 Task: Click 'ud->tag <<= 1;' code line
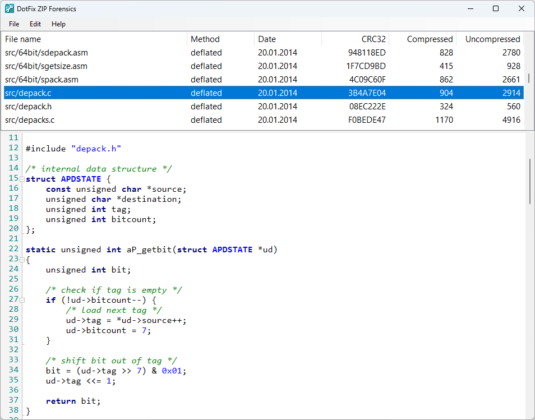[81, 381]
